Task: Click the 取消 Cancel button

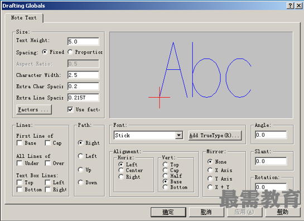Action: 206,212
